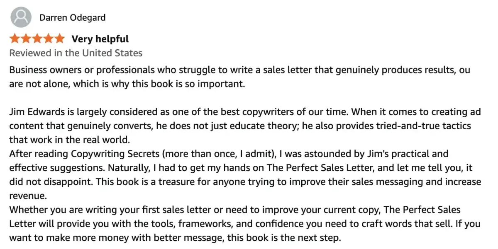Image resolution: width=498 pixels, height=249 pixels.
Task: Click the line starting 'Whether you are writing'
Action: [235, 210]
